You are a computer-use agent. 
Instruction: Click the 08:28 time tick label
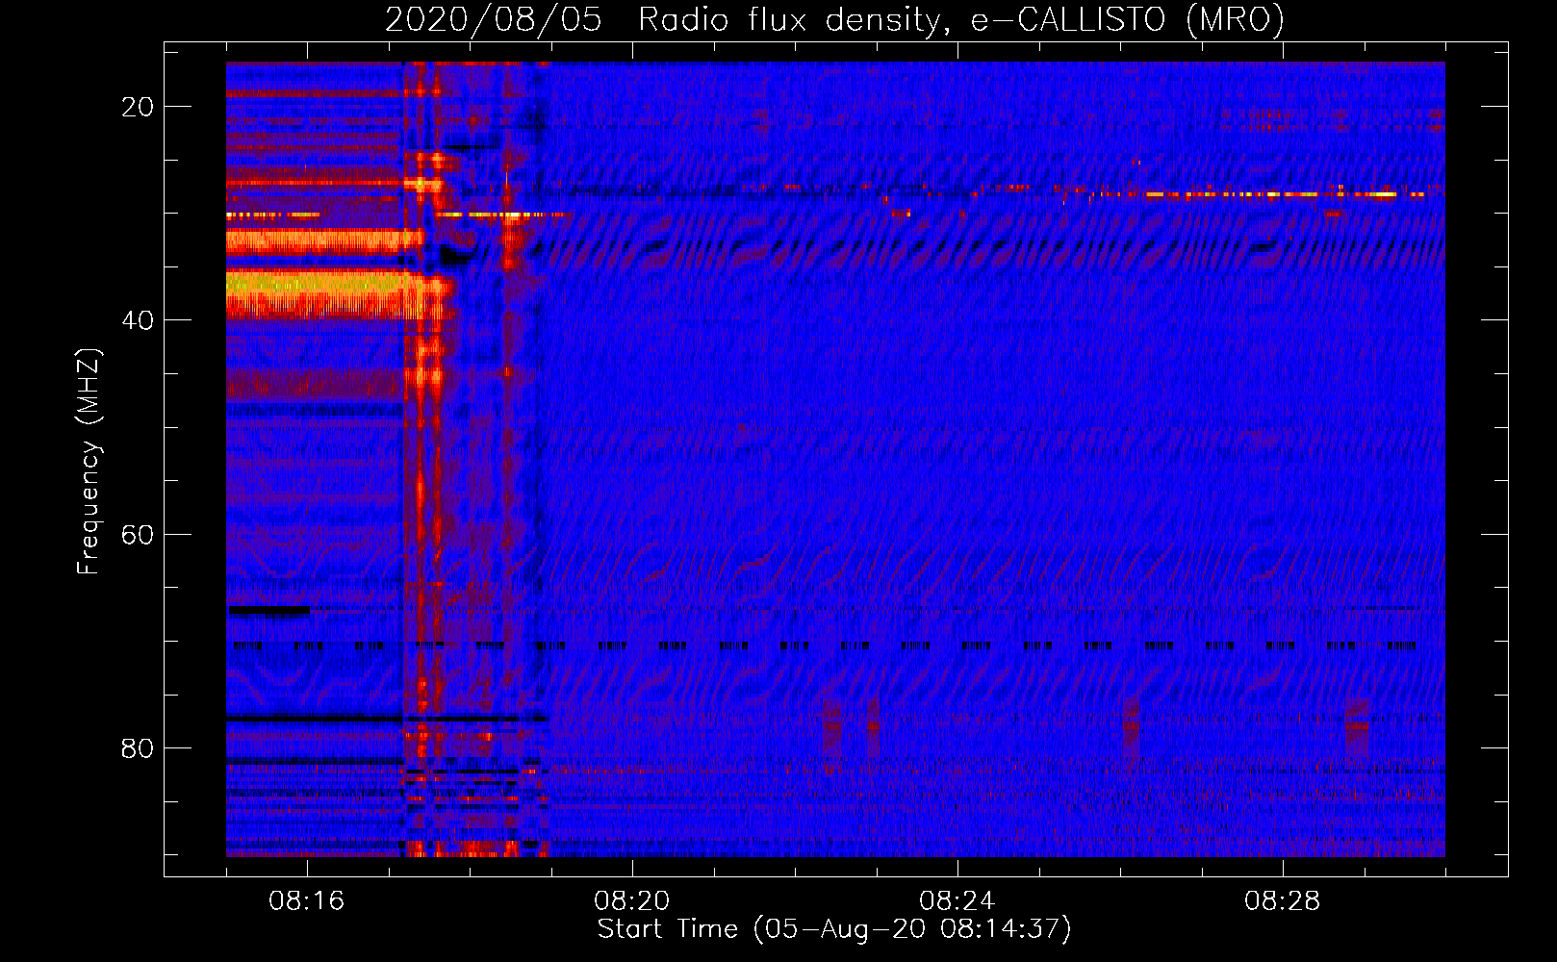pos(1283,901)
